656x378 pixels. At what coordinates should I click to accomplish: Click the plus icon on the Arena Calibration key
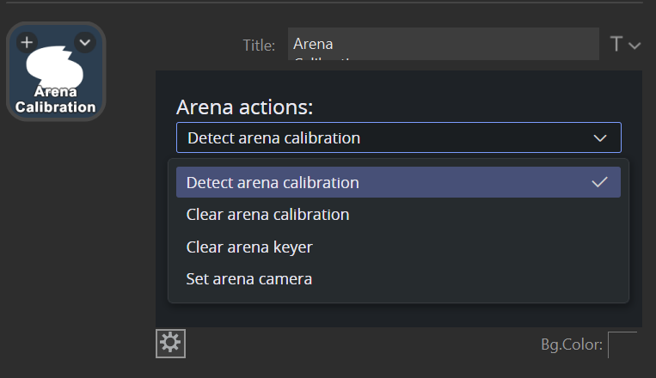point(27,41)
